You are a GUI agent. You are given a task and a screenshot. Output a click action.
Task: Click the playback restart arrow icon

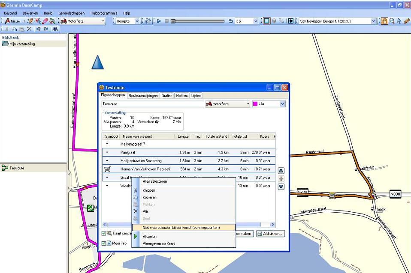[231, 21]
